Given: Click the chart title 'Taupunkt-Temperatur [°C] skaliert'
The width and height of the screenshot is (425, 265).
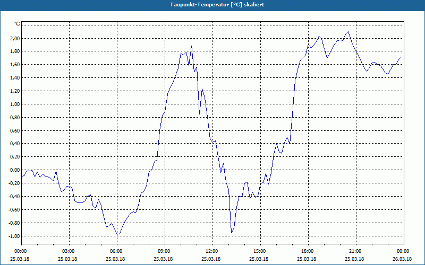Looking at the screenshot, I should (x=217, y=5).
